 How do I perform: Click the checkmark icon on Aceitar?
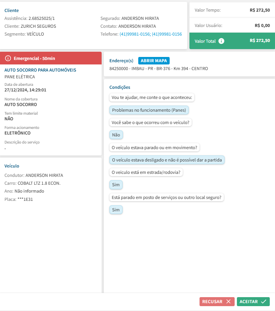pos(263,302)
